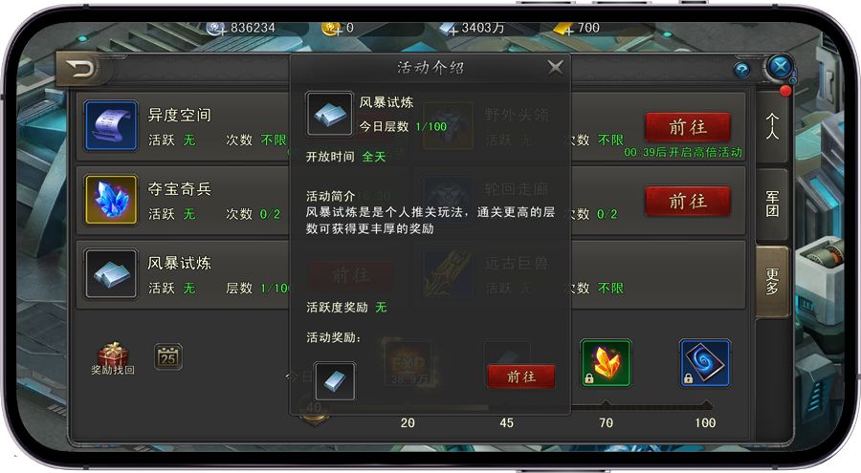Click 前往 button for 轮回走廊 row
Screen dimensions: 861x473
point(688,202)
